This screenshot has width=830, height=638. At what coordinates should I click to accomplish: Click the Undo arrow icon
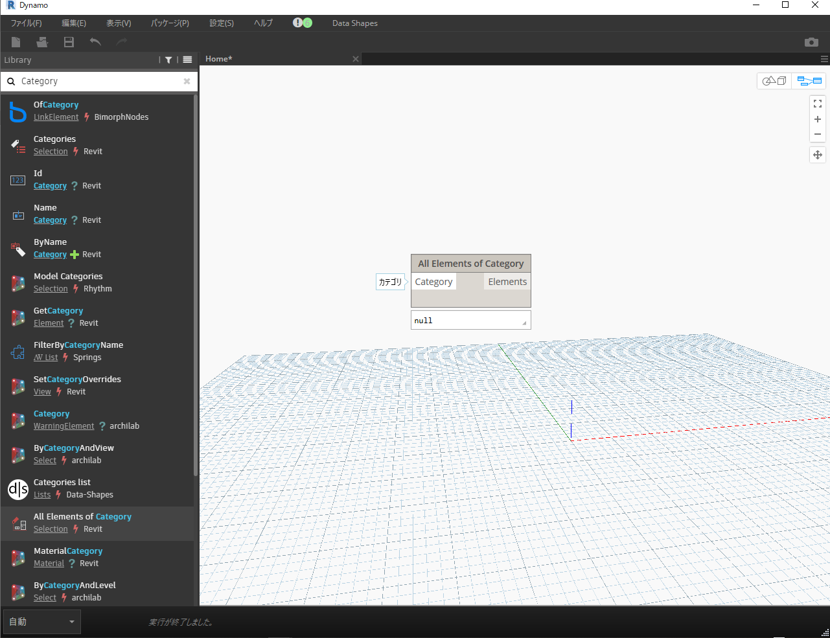(x=95, y=42)
